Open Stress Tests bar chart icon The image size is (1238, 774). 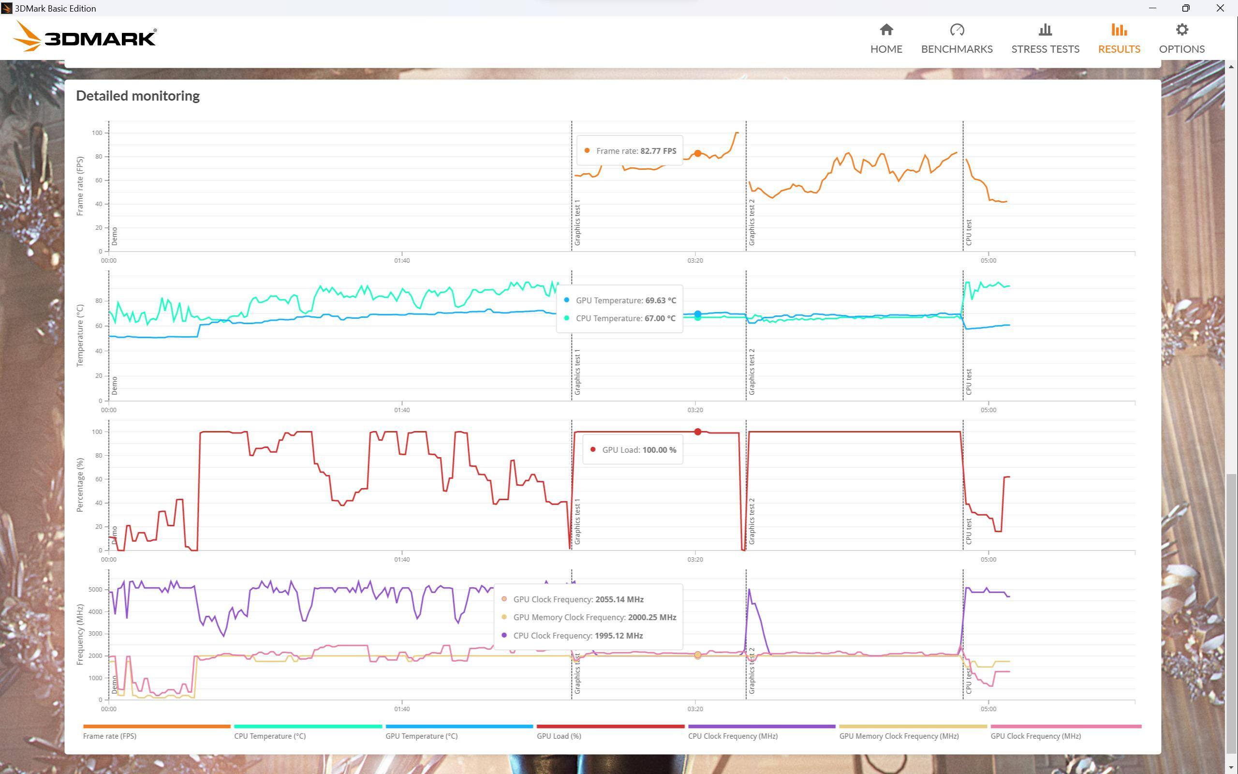[x=1045, y=30]
